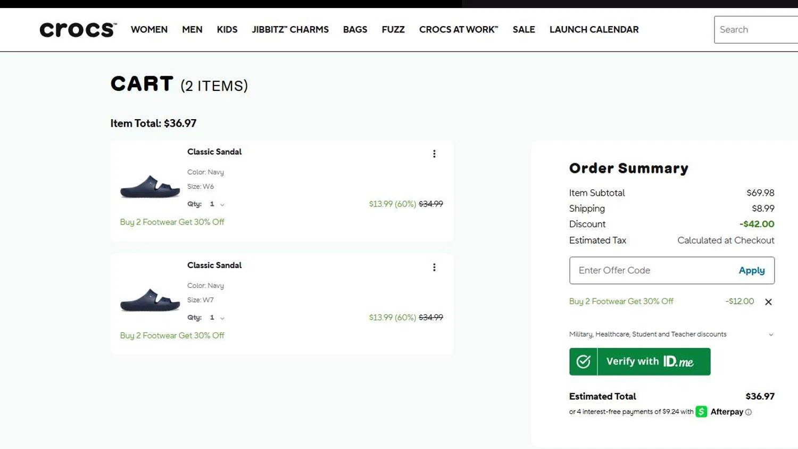Expand Military, Healthcare, Student and Teacher discounts
This screenshot has width=798, height=449.
[671, 335]
